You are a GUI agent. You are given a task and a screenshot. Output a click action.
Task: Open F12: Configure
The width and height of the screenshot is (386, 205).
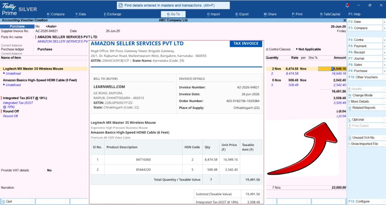coord(365,201)
